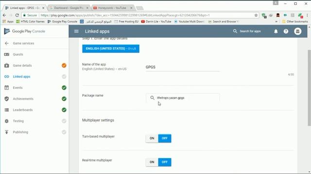Edit the Name of the app field

click(x=183, y=67)
